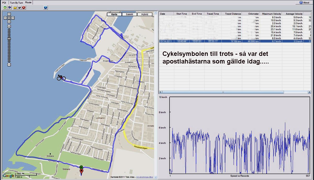Sort by End Time column header
The height and width of the screenshot is (180, 314).
click(x=197, y=14)
